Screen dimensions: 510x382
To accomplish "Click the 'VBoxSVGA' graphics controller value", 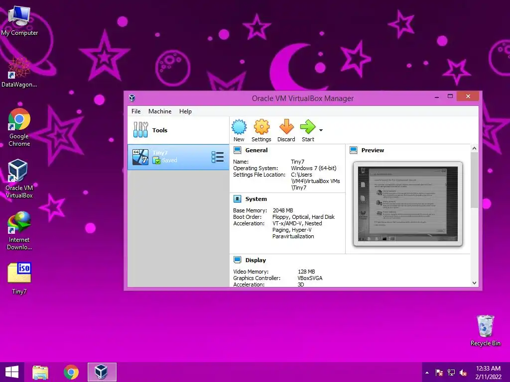I will pos(310,278).
